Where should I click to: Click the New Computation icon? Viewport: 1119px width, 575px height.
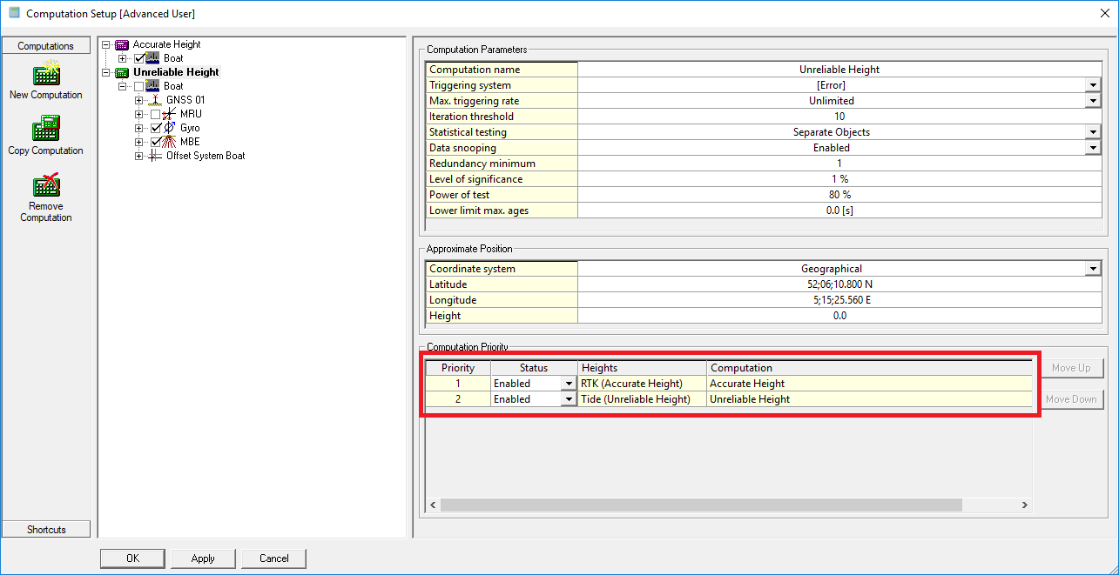pos(45,74)
